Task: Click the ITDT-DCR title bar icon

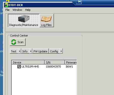Action: tap(6, 5)
